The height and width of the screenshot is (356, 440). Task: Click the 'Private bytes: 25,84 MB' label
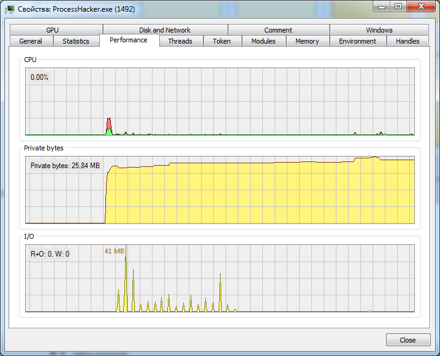(65, 166)
